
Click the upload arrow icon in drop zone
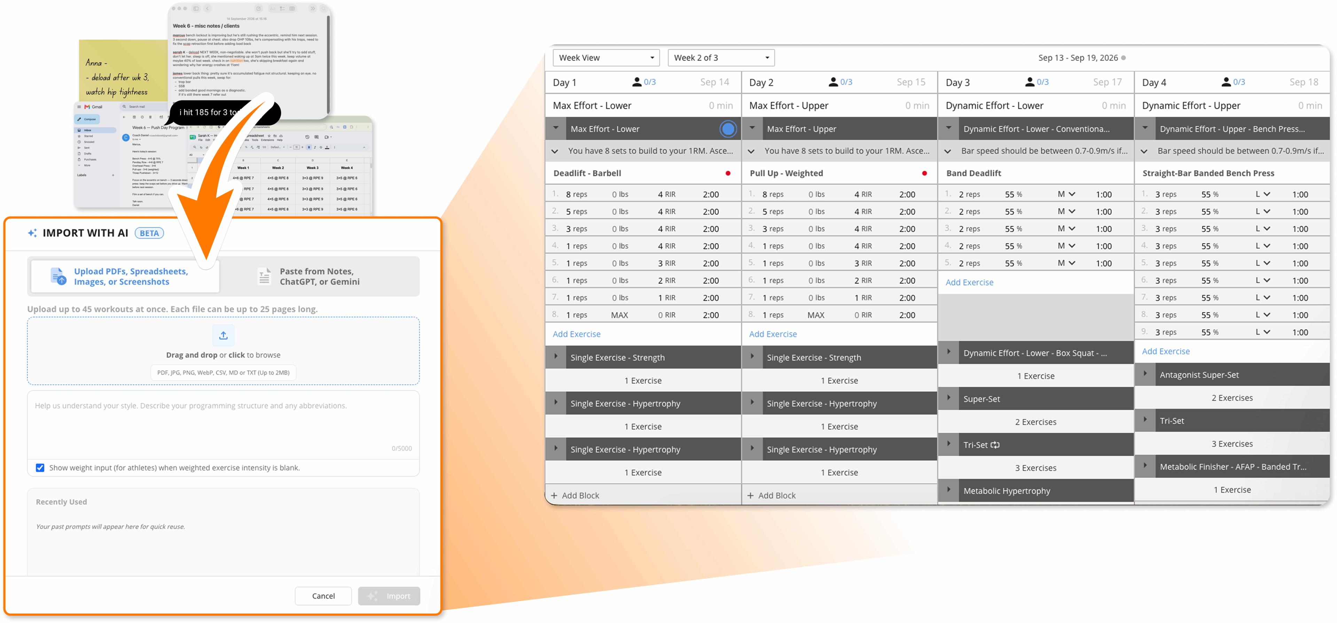point(223,336)
